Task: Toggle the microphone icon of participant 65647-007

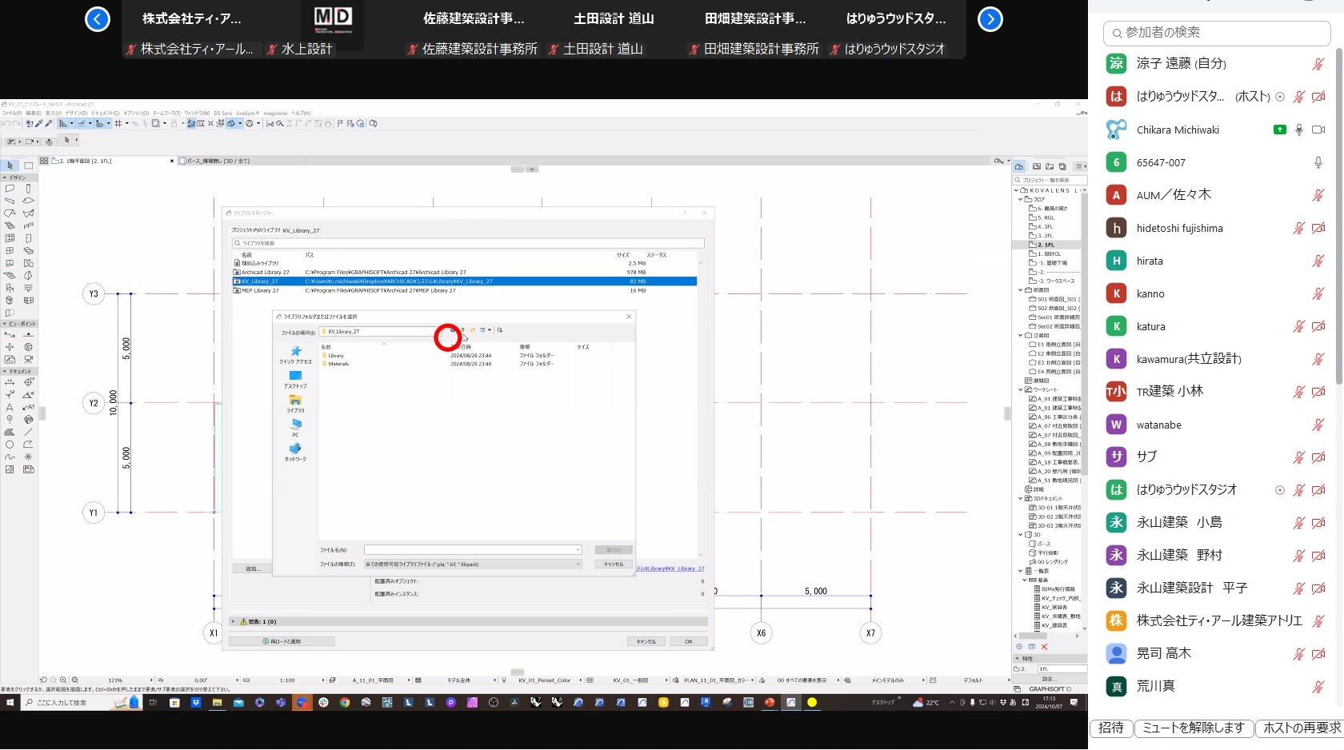Action: pyautogui.click(x=1318, y=162)
